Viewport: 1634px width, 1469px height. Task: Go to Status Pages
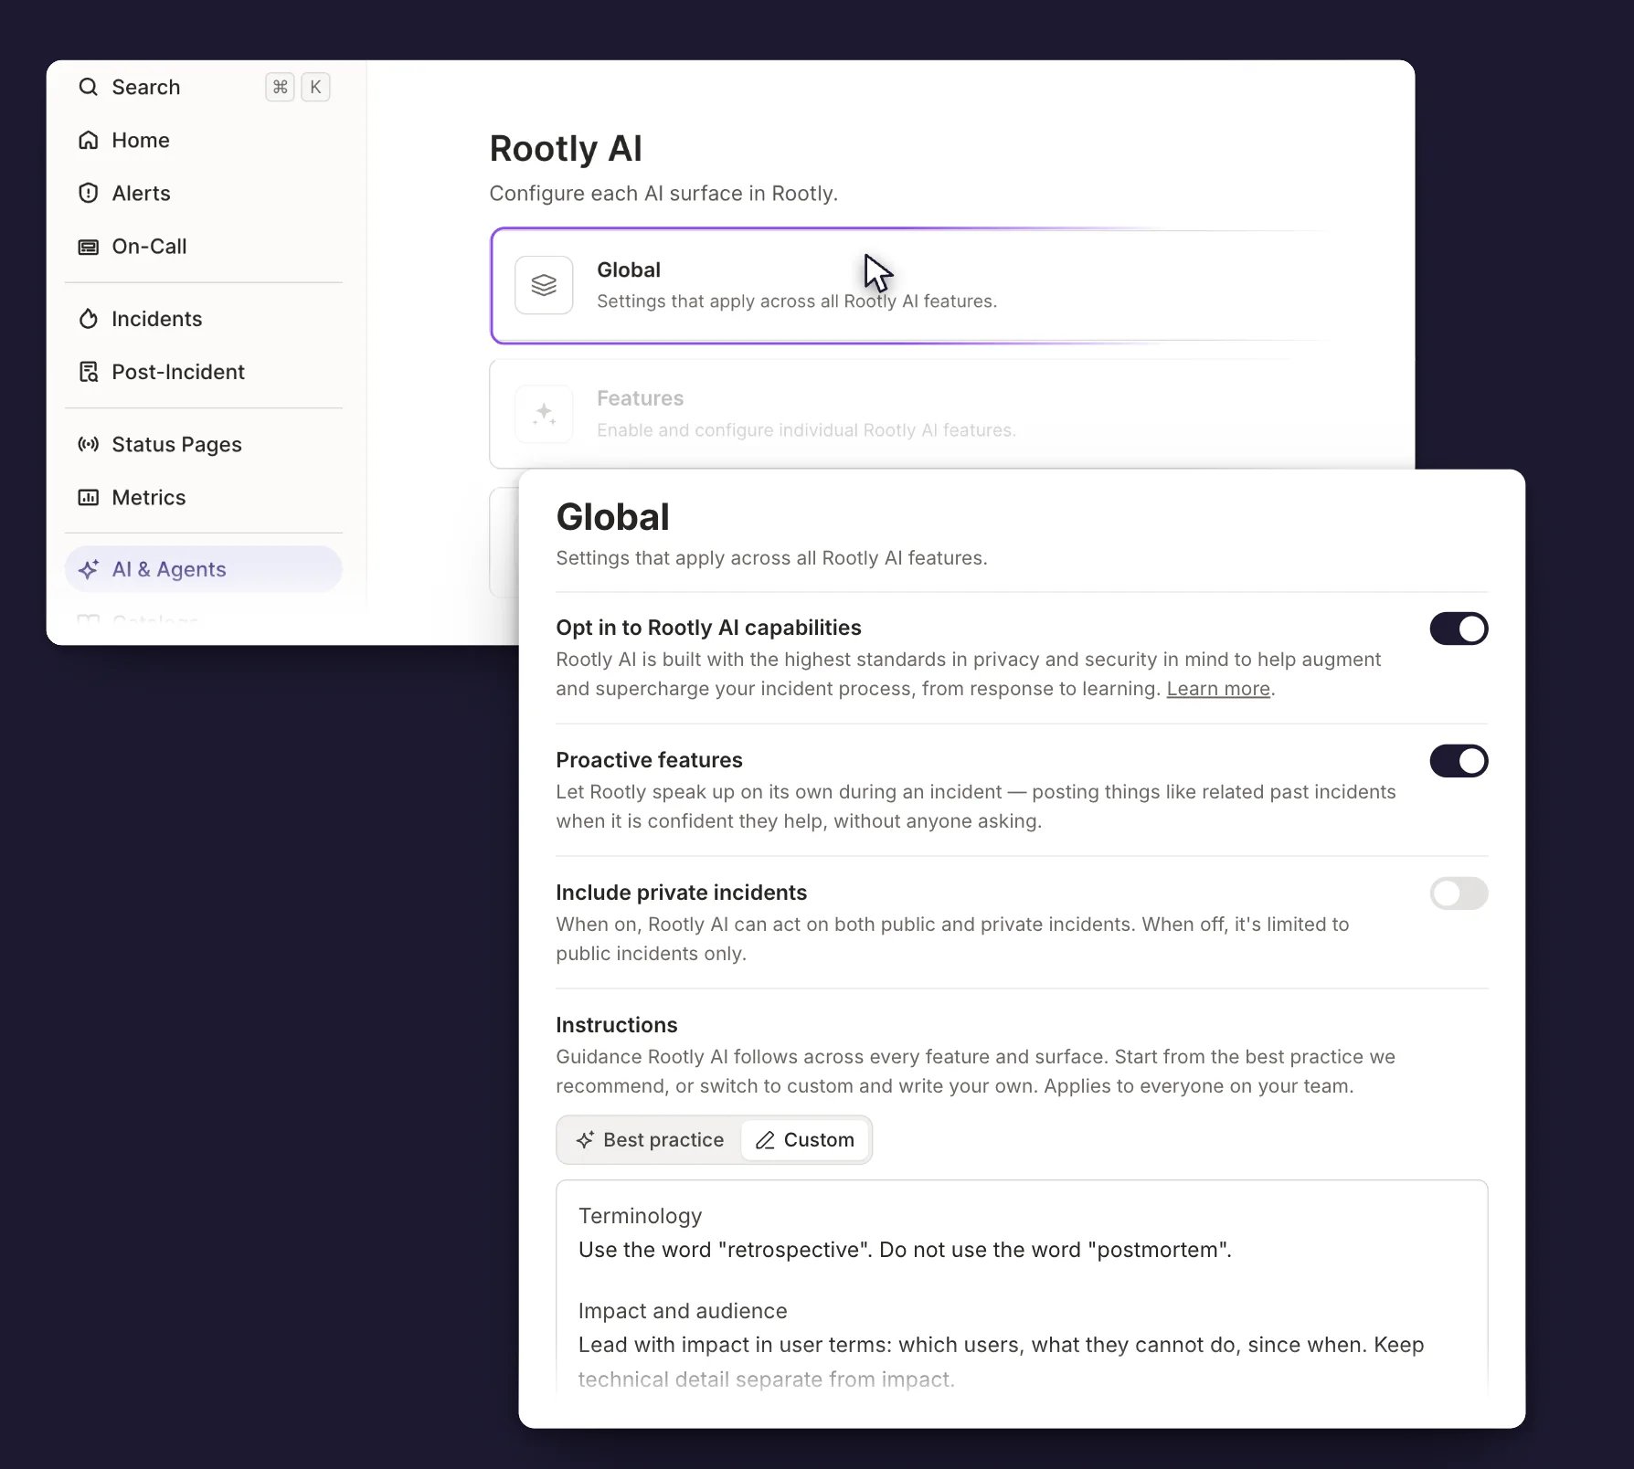pos(204,444)
